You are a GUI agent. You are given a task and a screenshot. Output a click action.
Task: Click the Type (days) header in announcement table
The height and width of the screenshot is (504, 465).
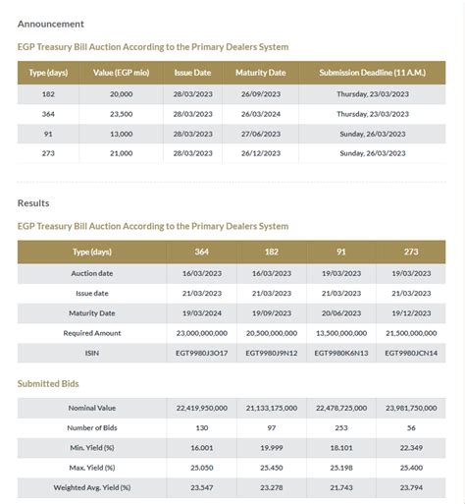[48, 73]
